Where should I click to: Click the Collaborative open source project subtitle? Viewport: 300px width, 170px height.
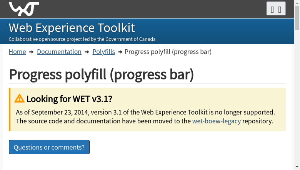82,39
